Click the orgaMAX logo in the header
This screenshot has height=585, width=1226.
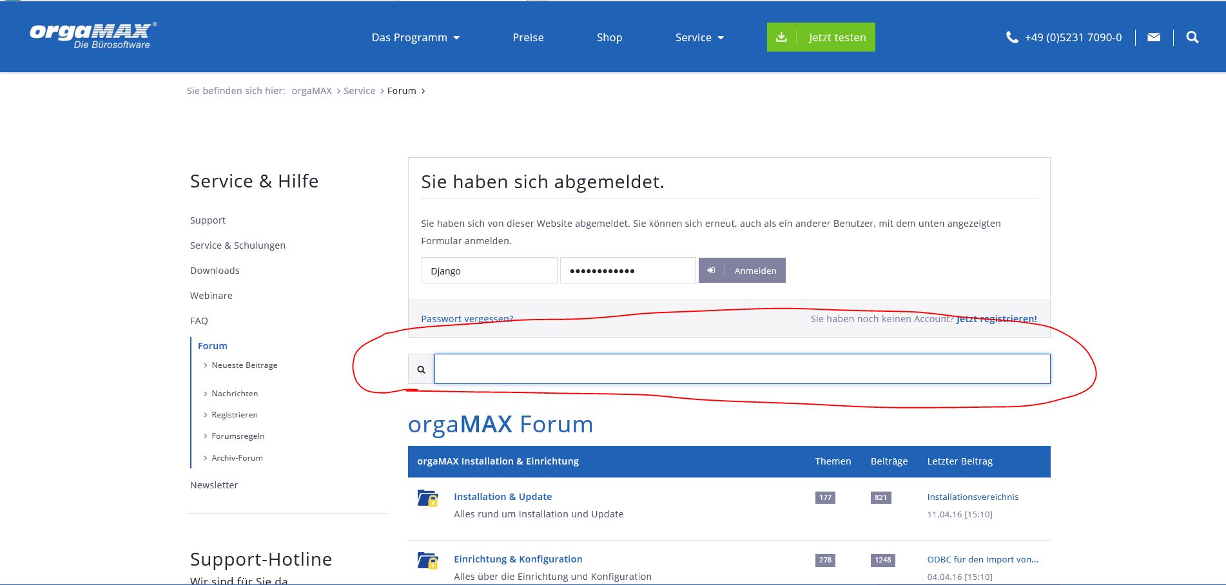tap(93, 35)
